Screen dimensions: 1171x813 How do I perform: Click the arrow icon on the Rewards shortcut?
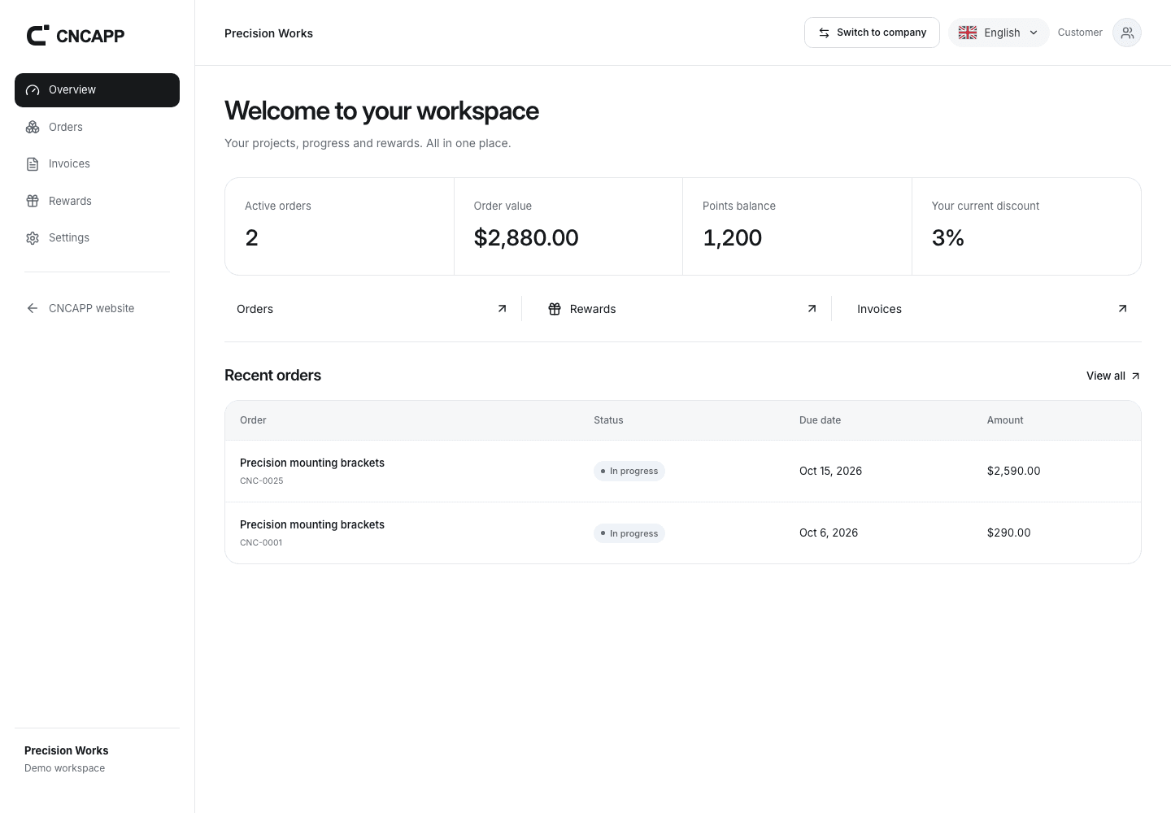[812, 308]
